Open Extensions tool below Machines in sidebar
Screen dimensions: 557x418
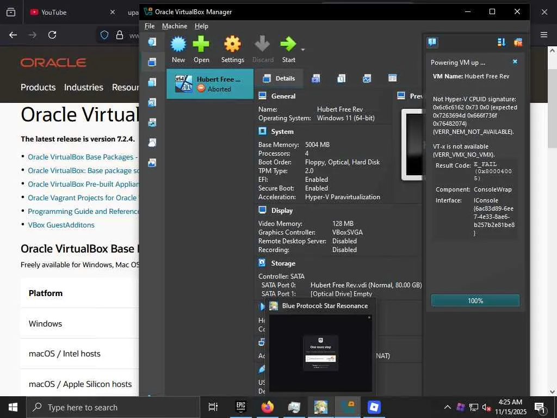pyautogui.click(x=152, y=82)
